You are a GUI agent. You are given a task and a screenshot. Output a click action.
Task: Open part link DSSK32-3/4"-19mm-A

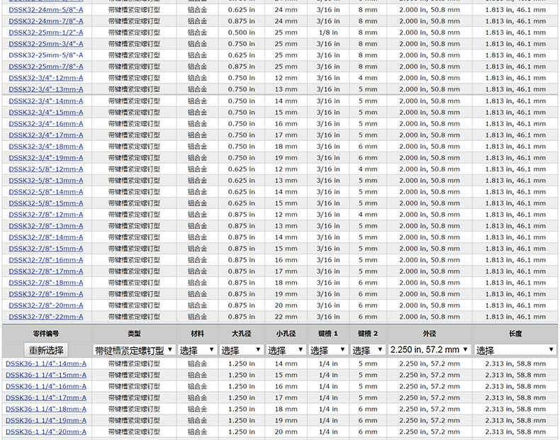click(x=45, y=158)
